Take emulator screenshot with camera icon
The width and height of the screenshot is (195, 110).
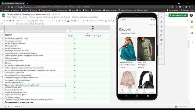pyautogui.click(x=161, y=40)
